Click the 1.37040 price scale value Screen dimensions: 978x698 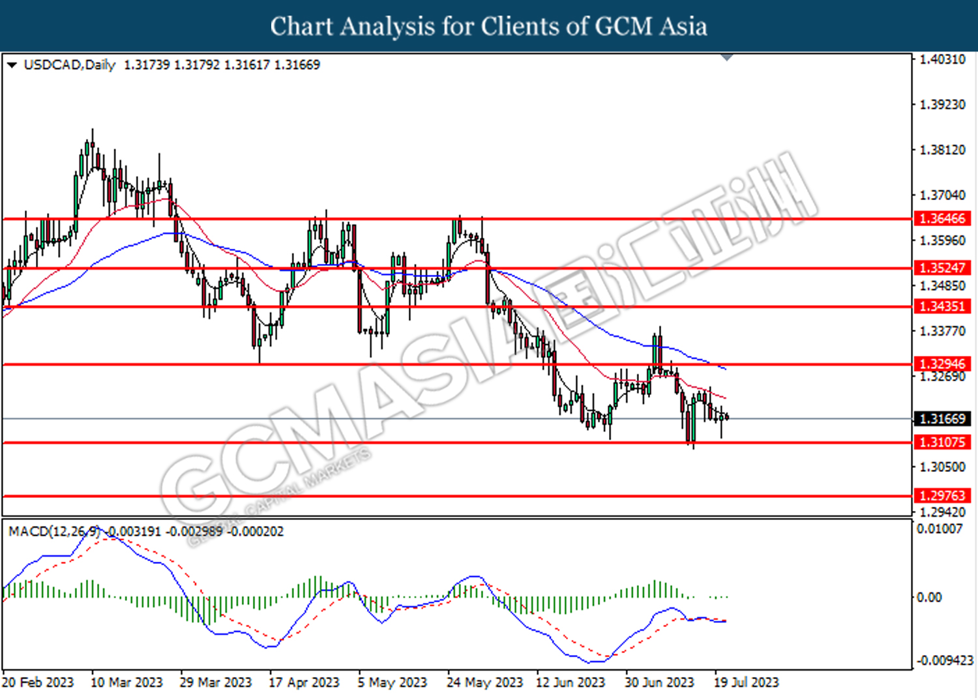pos(942,195)
